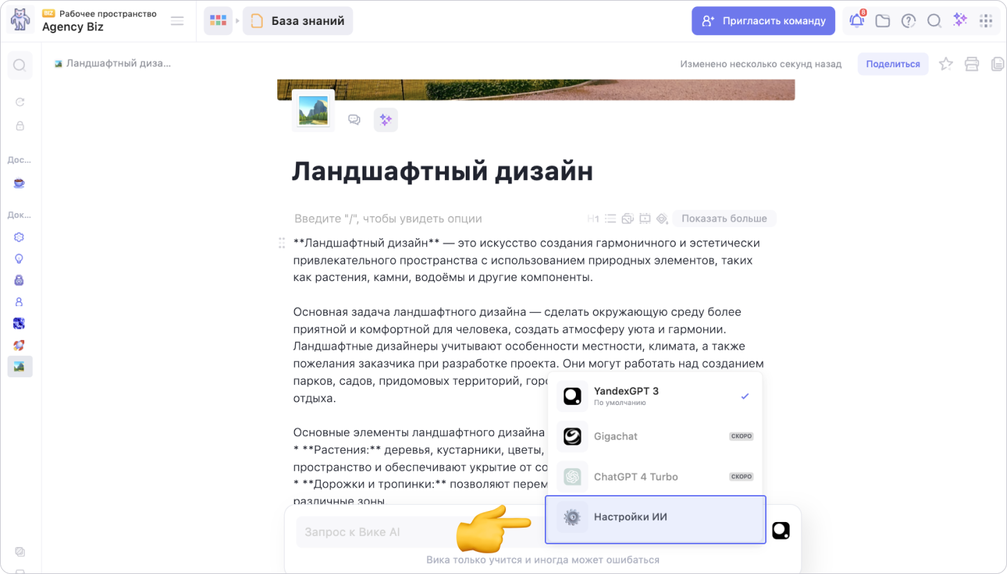This screenshot has height=574, width=1007.
Task: Open the lightbulb document in sidebar
Action: click(19, 258)
